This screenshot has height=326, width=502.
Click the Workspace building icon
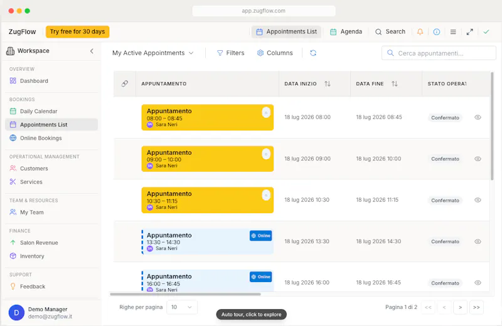click(10, 51)
